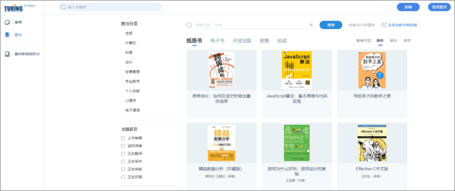Select the 心理学 category
The height and width of the screenshot is (191, 455).
click(131, 100)
